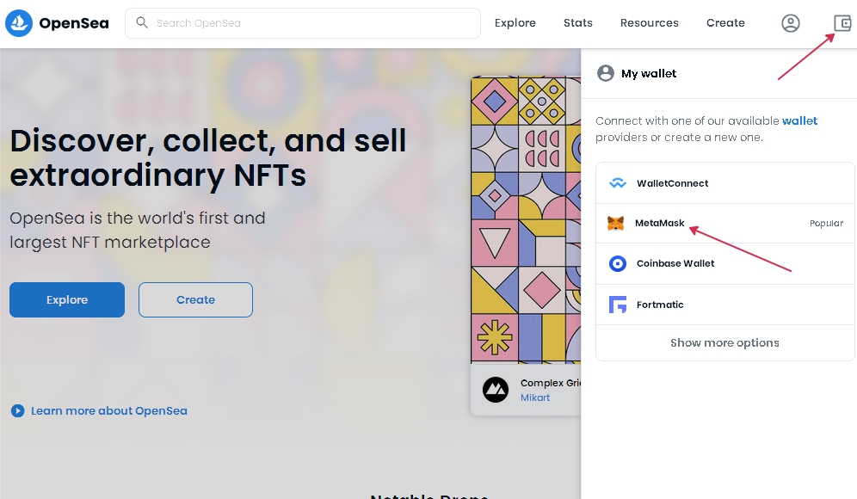Expand Show more options wallet list
Screen dimensions: 857x499
pyautogui.click(x=724, y=342)
